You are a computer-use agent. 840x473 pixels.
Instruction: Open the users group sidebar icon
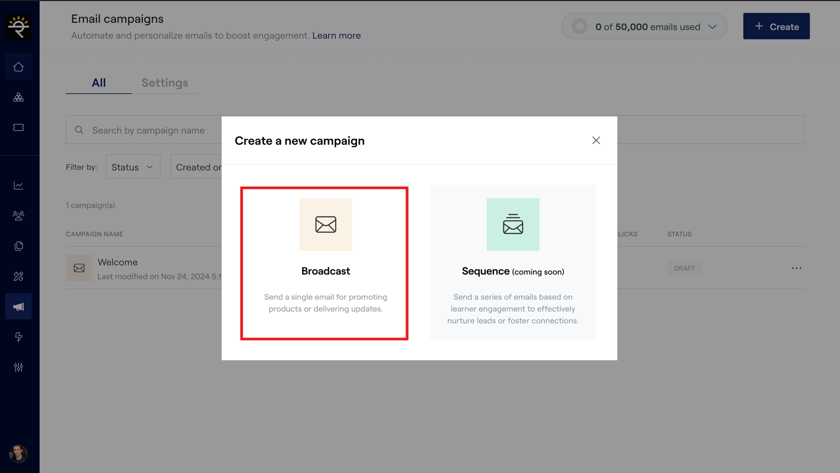point(19,215)
